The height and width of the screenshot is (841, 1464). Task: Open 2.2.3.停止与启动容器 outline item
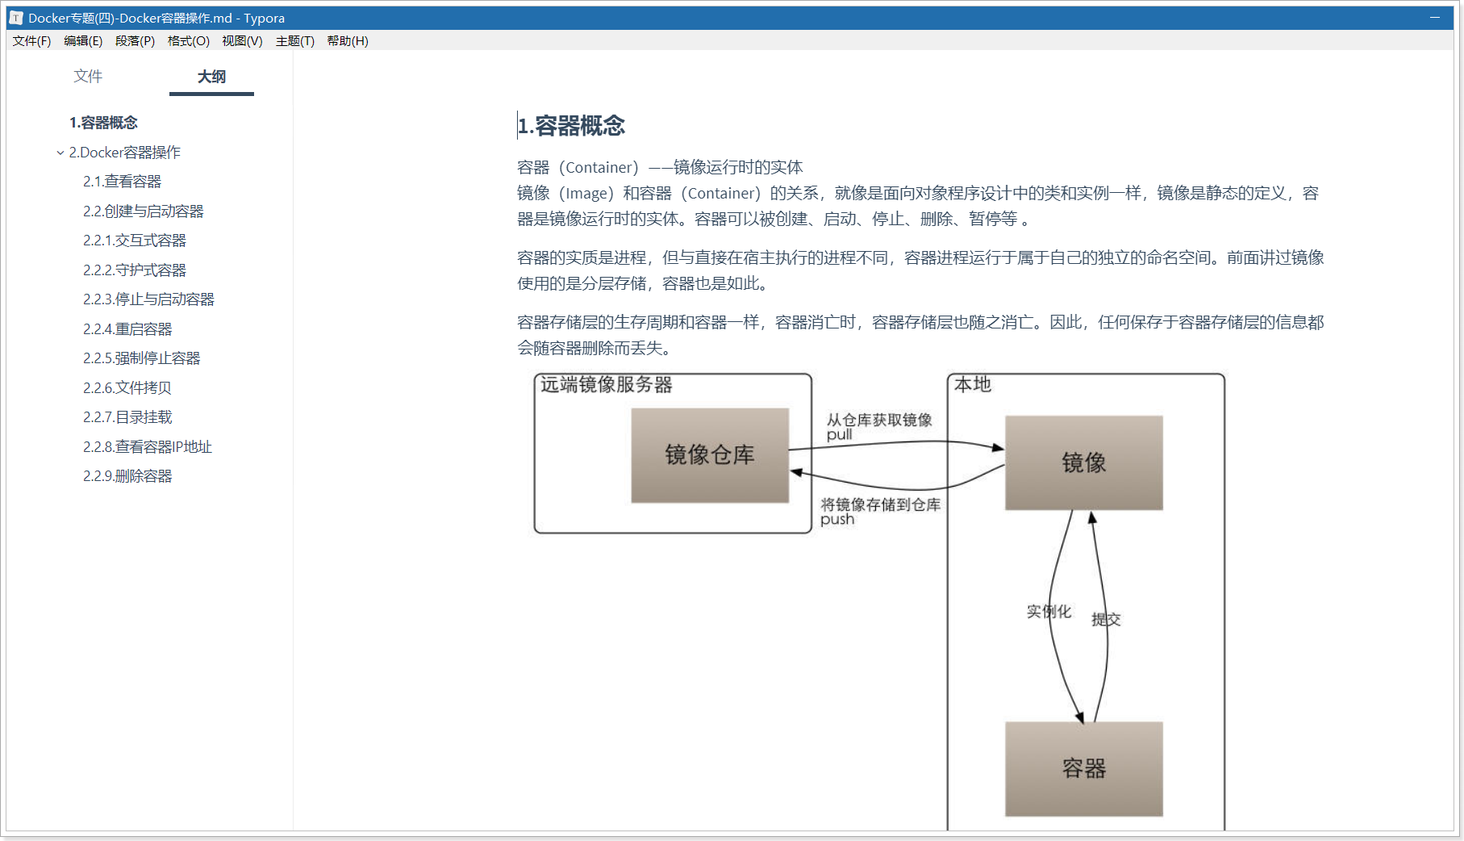(x=148, y=299)
